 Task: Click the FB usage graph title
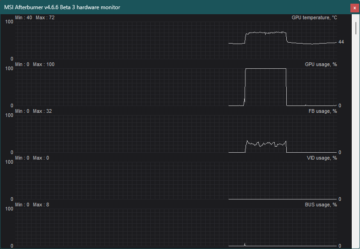pyautogui.click(x=322, y=111)
